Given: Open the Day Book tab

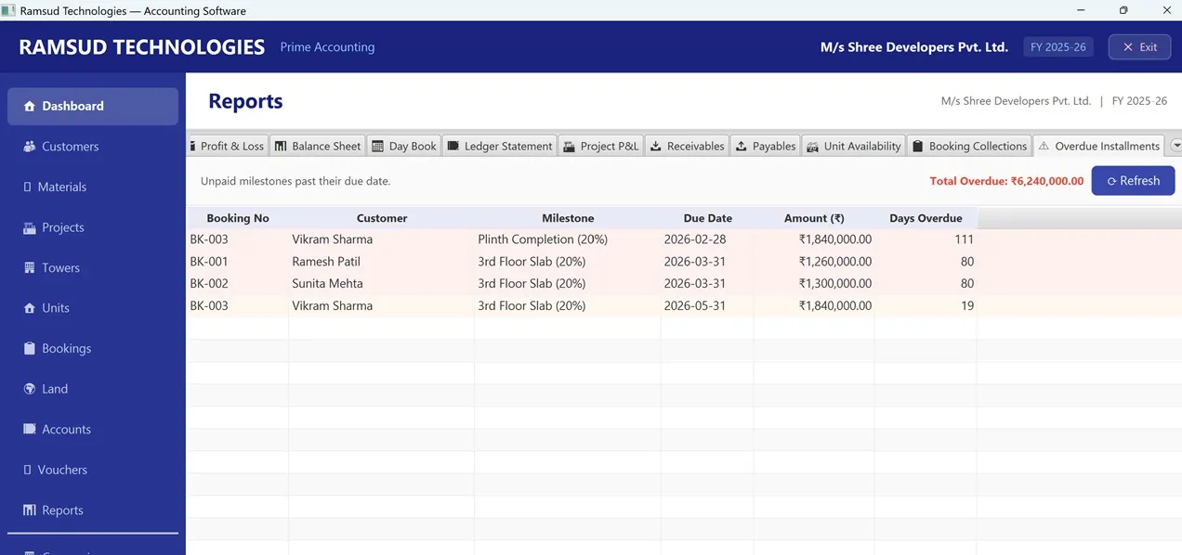Looking at the screenshot, I should click(x=403, y=146).
